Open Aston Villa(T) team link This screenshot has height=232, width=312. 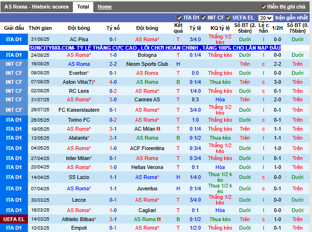(x=79, y=82)
